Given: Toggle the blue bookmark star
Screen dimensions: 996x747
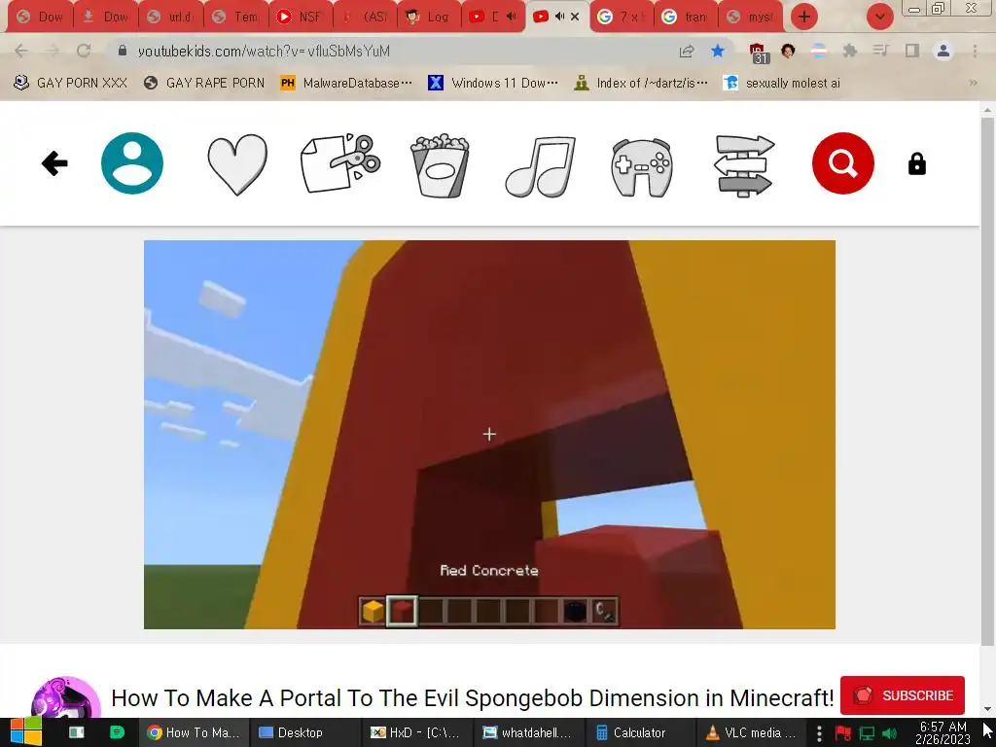Looking at the screenshot, I should 718,51.
